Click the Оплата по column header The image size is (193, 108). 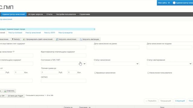pos(68,107)
